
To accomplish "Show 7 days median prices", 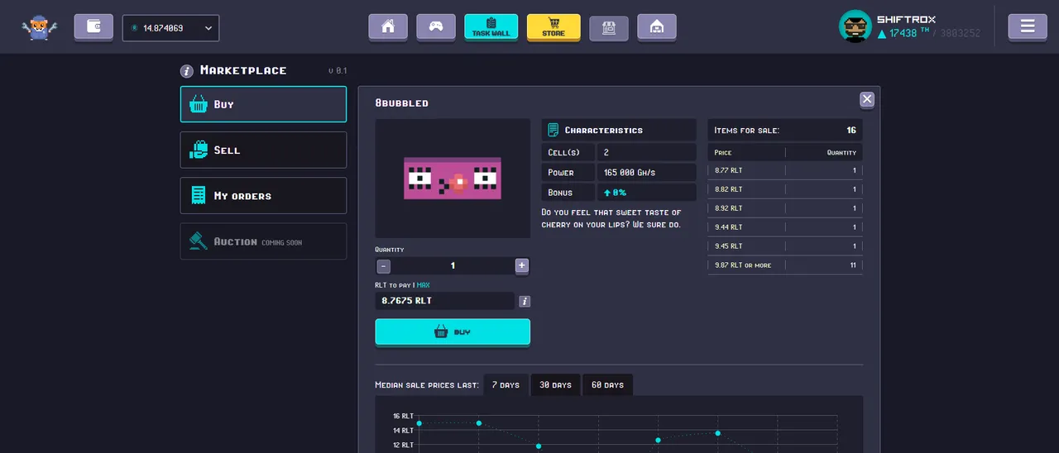I will (x=506, y=385).
